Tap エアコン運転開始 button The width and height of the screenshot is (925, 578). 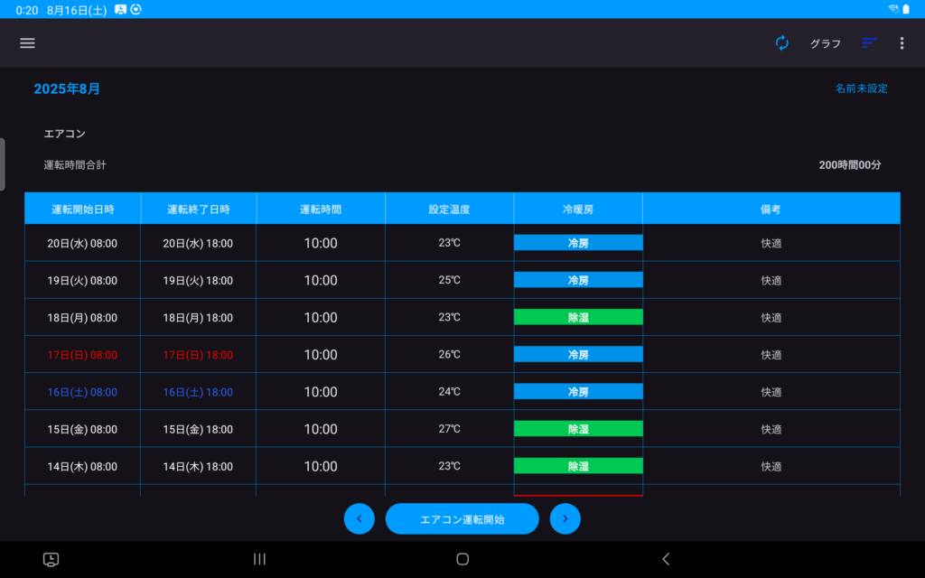pyautogui.click(x=462, y=519)
